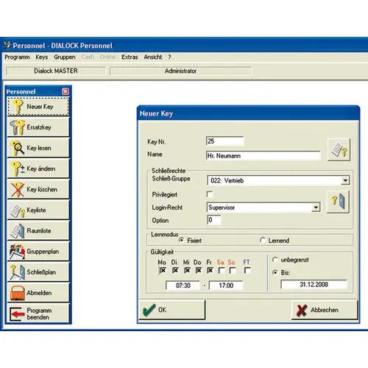Screen dimensions: 368x368
Task: Select the Lernend radio button
Action: pyautogui.click(x=263, y=240)
